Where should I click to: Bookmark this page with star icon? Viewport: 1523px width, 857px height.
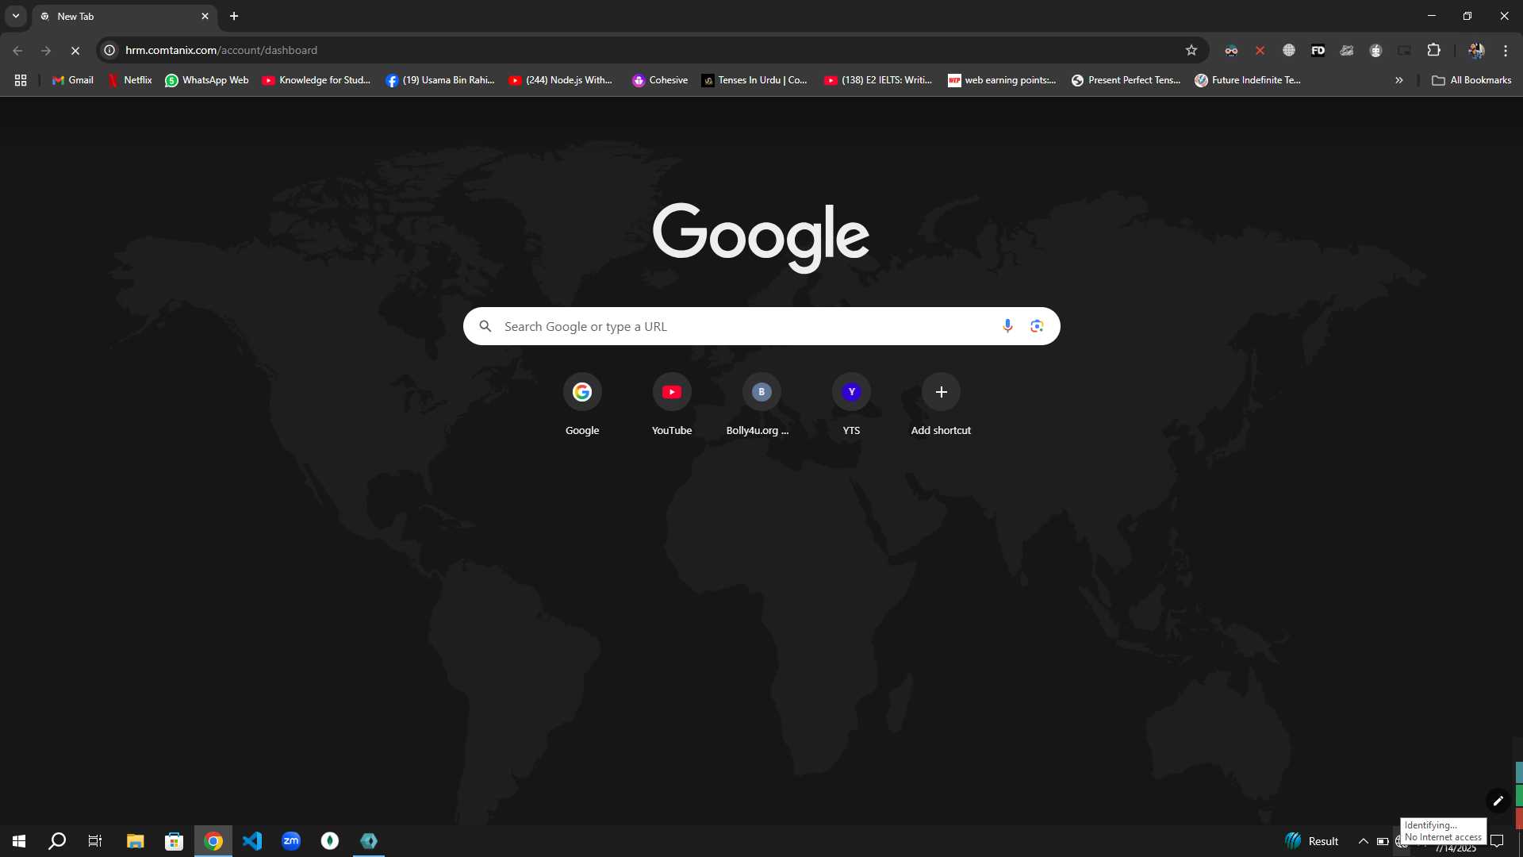tap(1191, 50)
